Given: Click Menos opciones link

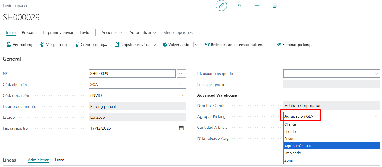Looking at the screenshot, I should 178,32.
